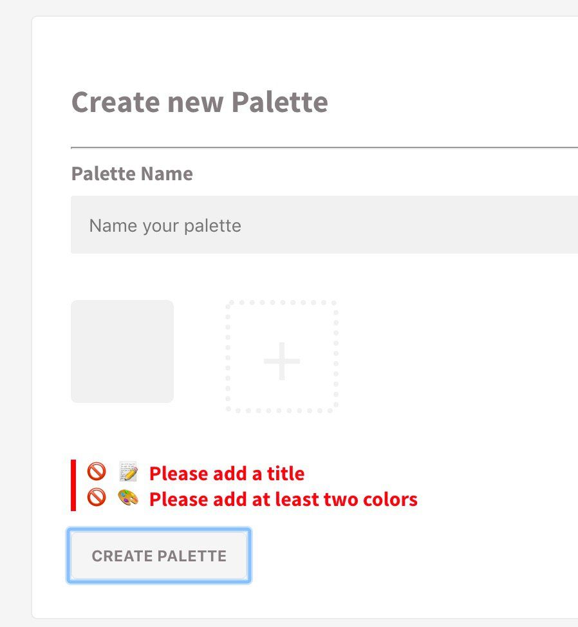Image resolution: width=578 pixels, height=627 pixels.
Task: Click the plus icon to add a color
Action: (282, 361)
